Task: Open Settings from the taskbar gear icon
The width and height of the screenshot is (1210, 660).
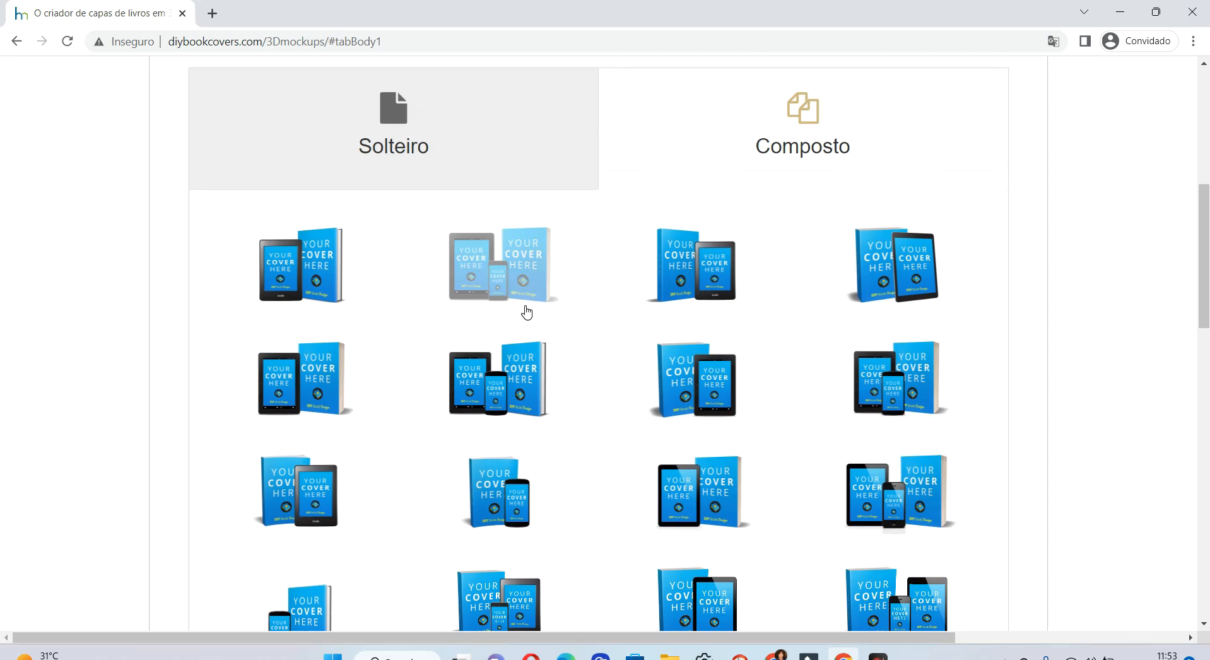Action: [704, 656]
